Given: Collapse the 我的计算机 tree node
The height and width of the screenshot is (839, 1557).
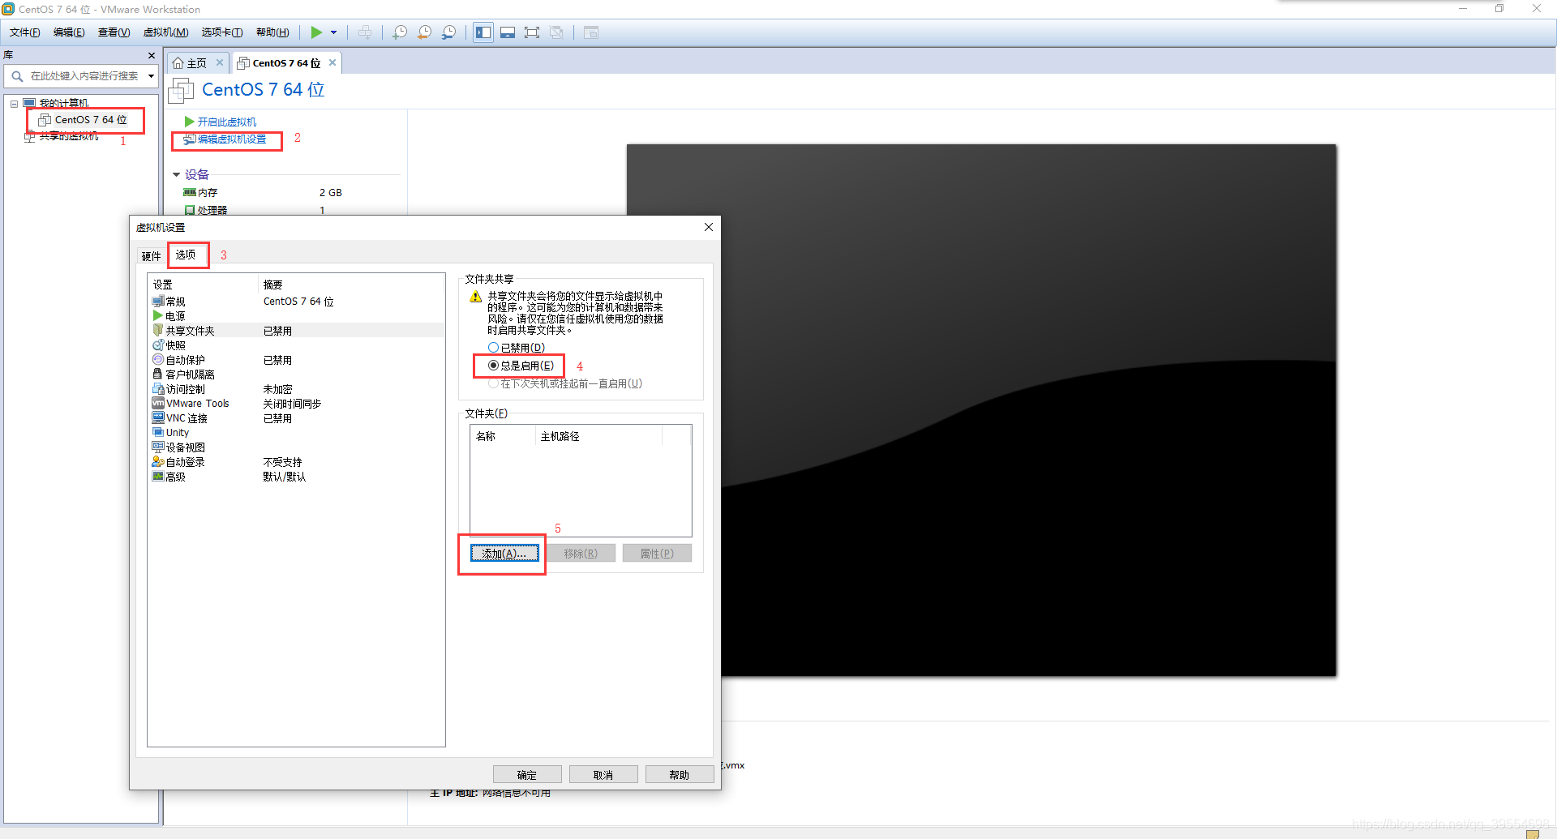Looking at the screenshot, I should [x=14, y=104].
